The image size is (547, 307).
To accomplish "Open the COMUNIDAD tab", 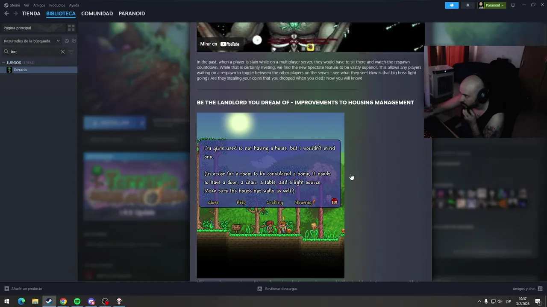I will (97, 14).
